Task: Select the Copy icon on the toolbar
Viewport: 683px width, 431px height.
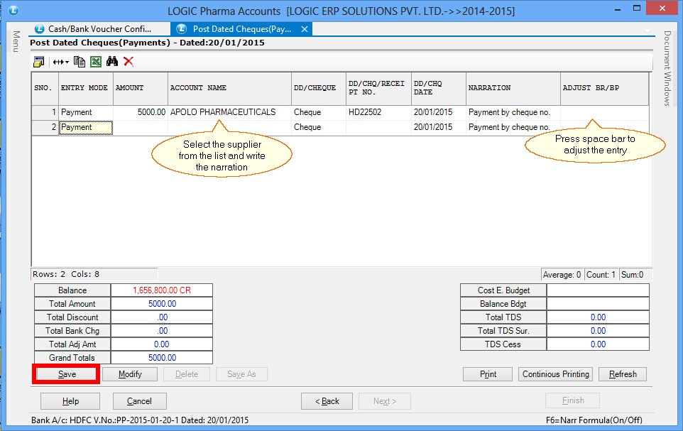Action: pyautogui.click(x=80, y=62)
